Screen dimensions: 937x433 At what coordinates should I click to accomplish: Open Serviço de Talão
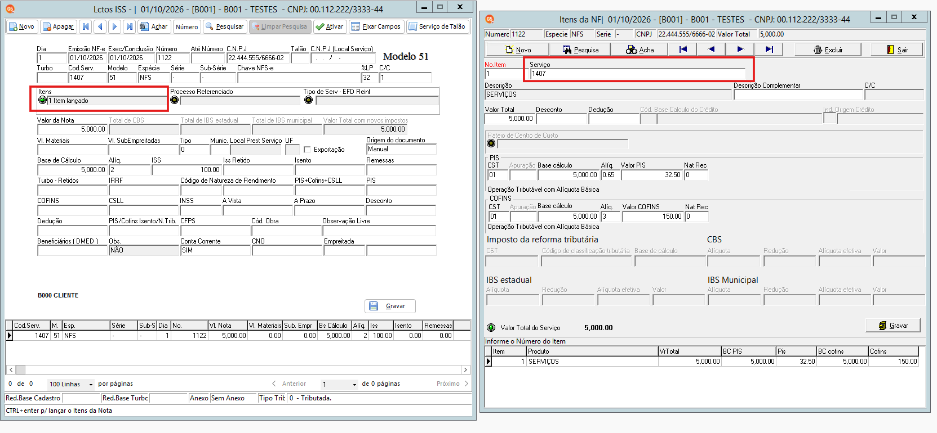tap(437, 26)
